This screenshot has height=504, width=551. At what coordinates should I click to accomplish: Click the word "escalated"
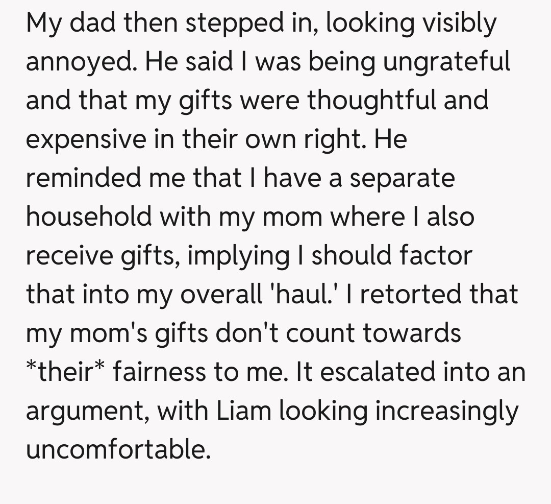point(378,372)
